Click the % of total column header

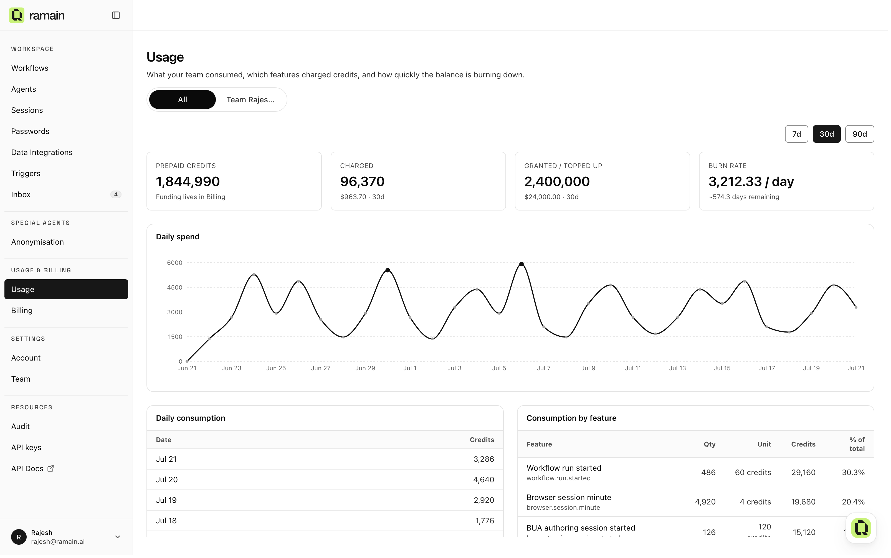tap(857, 444)
